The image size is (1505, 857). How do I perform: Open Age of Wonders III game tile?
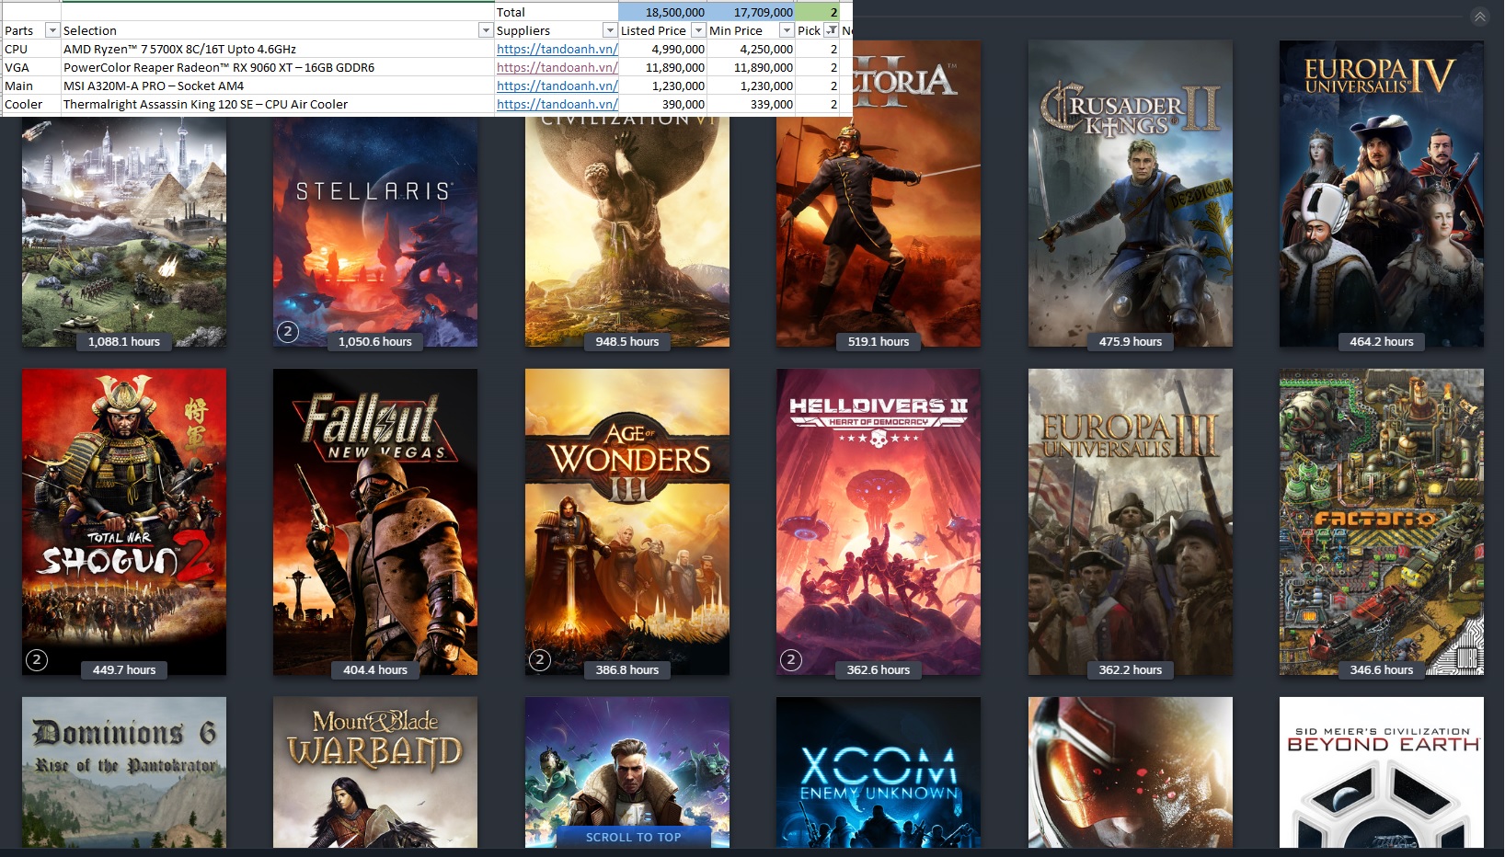(x=627, y=521)
